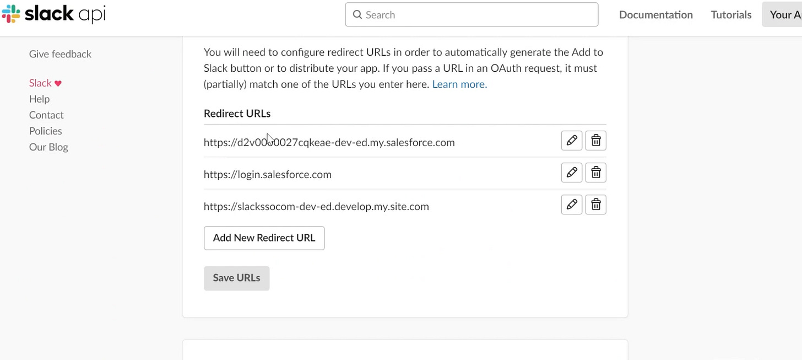Open Our Blog sidebar link
The image size is (802, 360).
(x=48, y=147)
